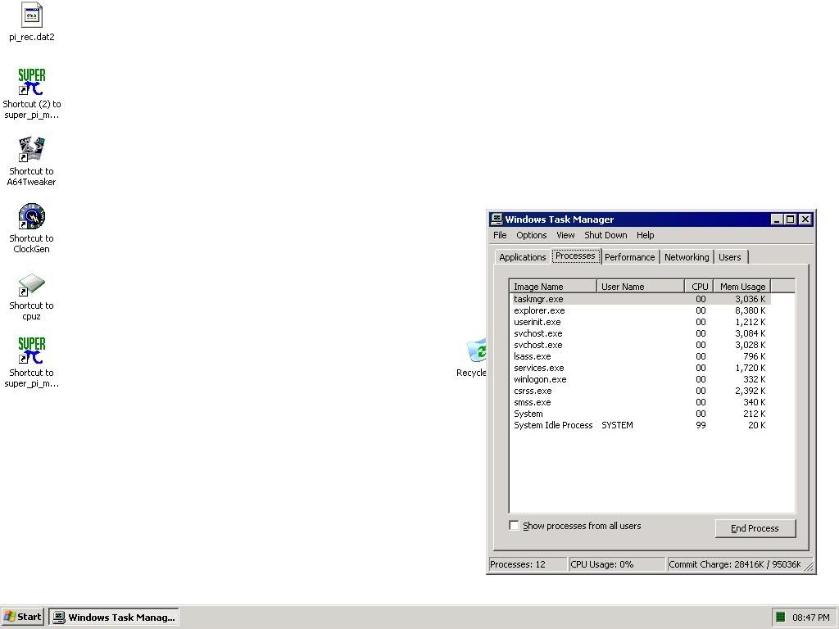Click the 08:47 PM taskbar clock
Screen dimensions: 839x629
click(810, 618)
